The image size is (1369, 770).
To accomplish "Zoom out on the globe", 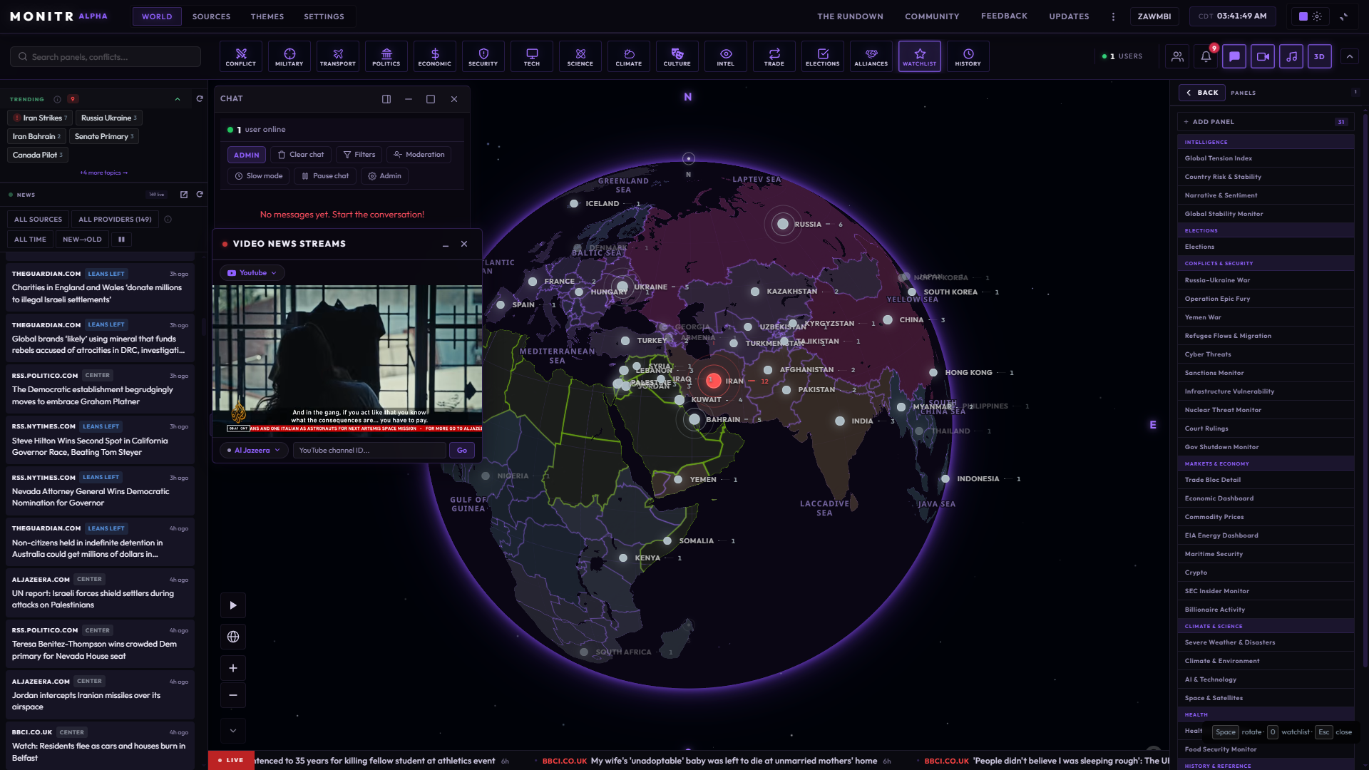I will tap(233, 695).
